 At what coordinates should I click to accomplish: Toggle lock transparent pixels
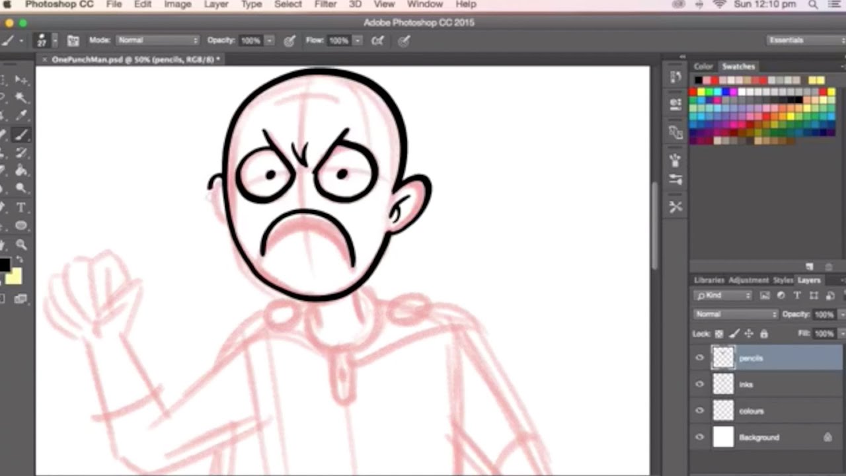pyautogui.click(x=719, y=334)
